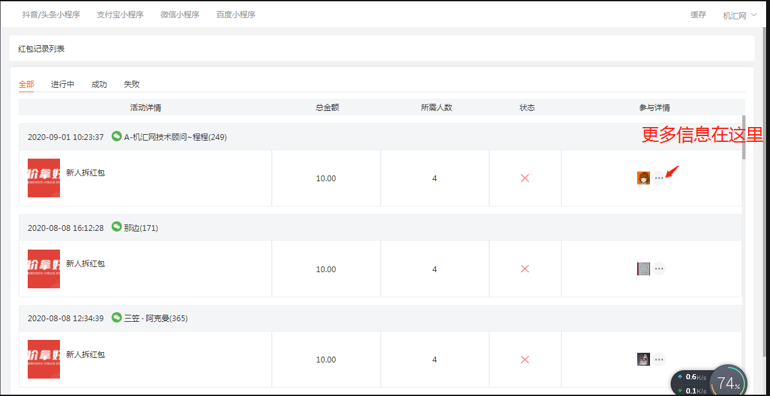Click amount 10.00 in 那边(171) record

pos(326,269)
